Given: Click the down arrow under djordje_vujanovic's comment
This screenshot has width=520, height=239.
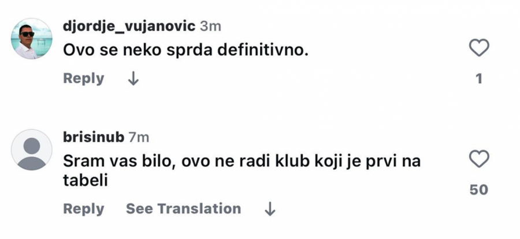Looking at the screenshot, I should (133, 79).
